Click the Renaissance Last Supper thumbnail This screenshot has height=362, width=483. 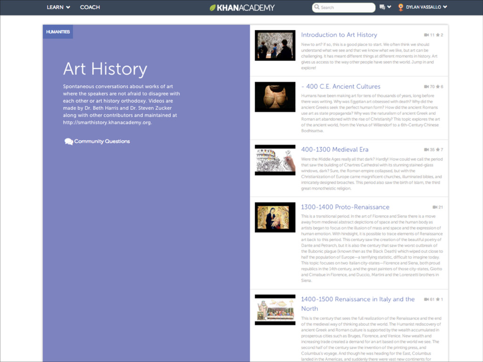pyautogui.click(x=275, y=310)
